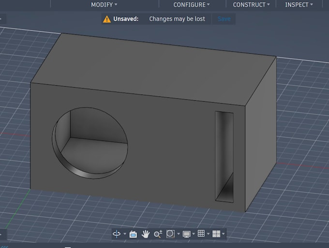
Task: Open the CONFIGURE menu
Action: point(192,5)
